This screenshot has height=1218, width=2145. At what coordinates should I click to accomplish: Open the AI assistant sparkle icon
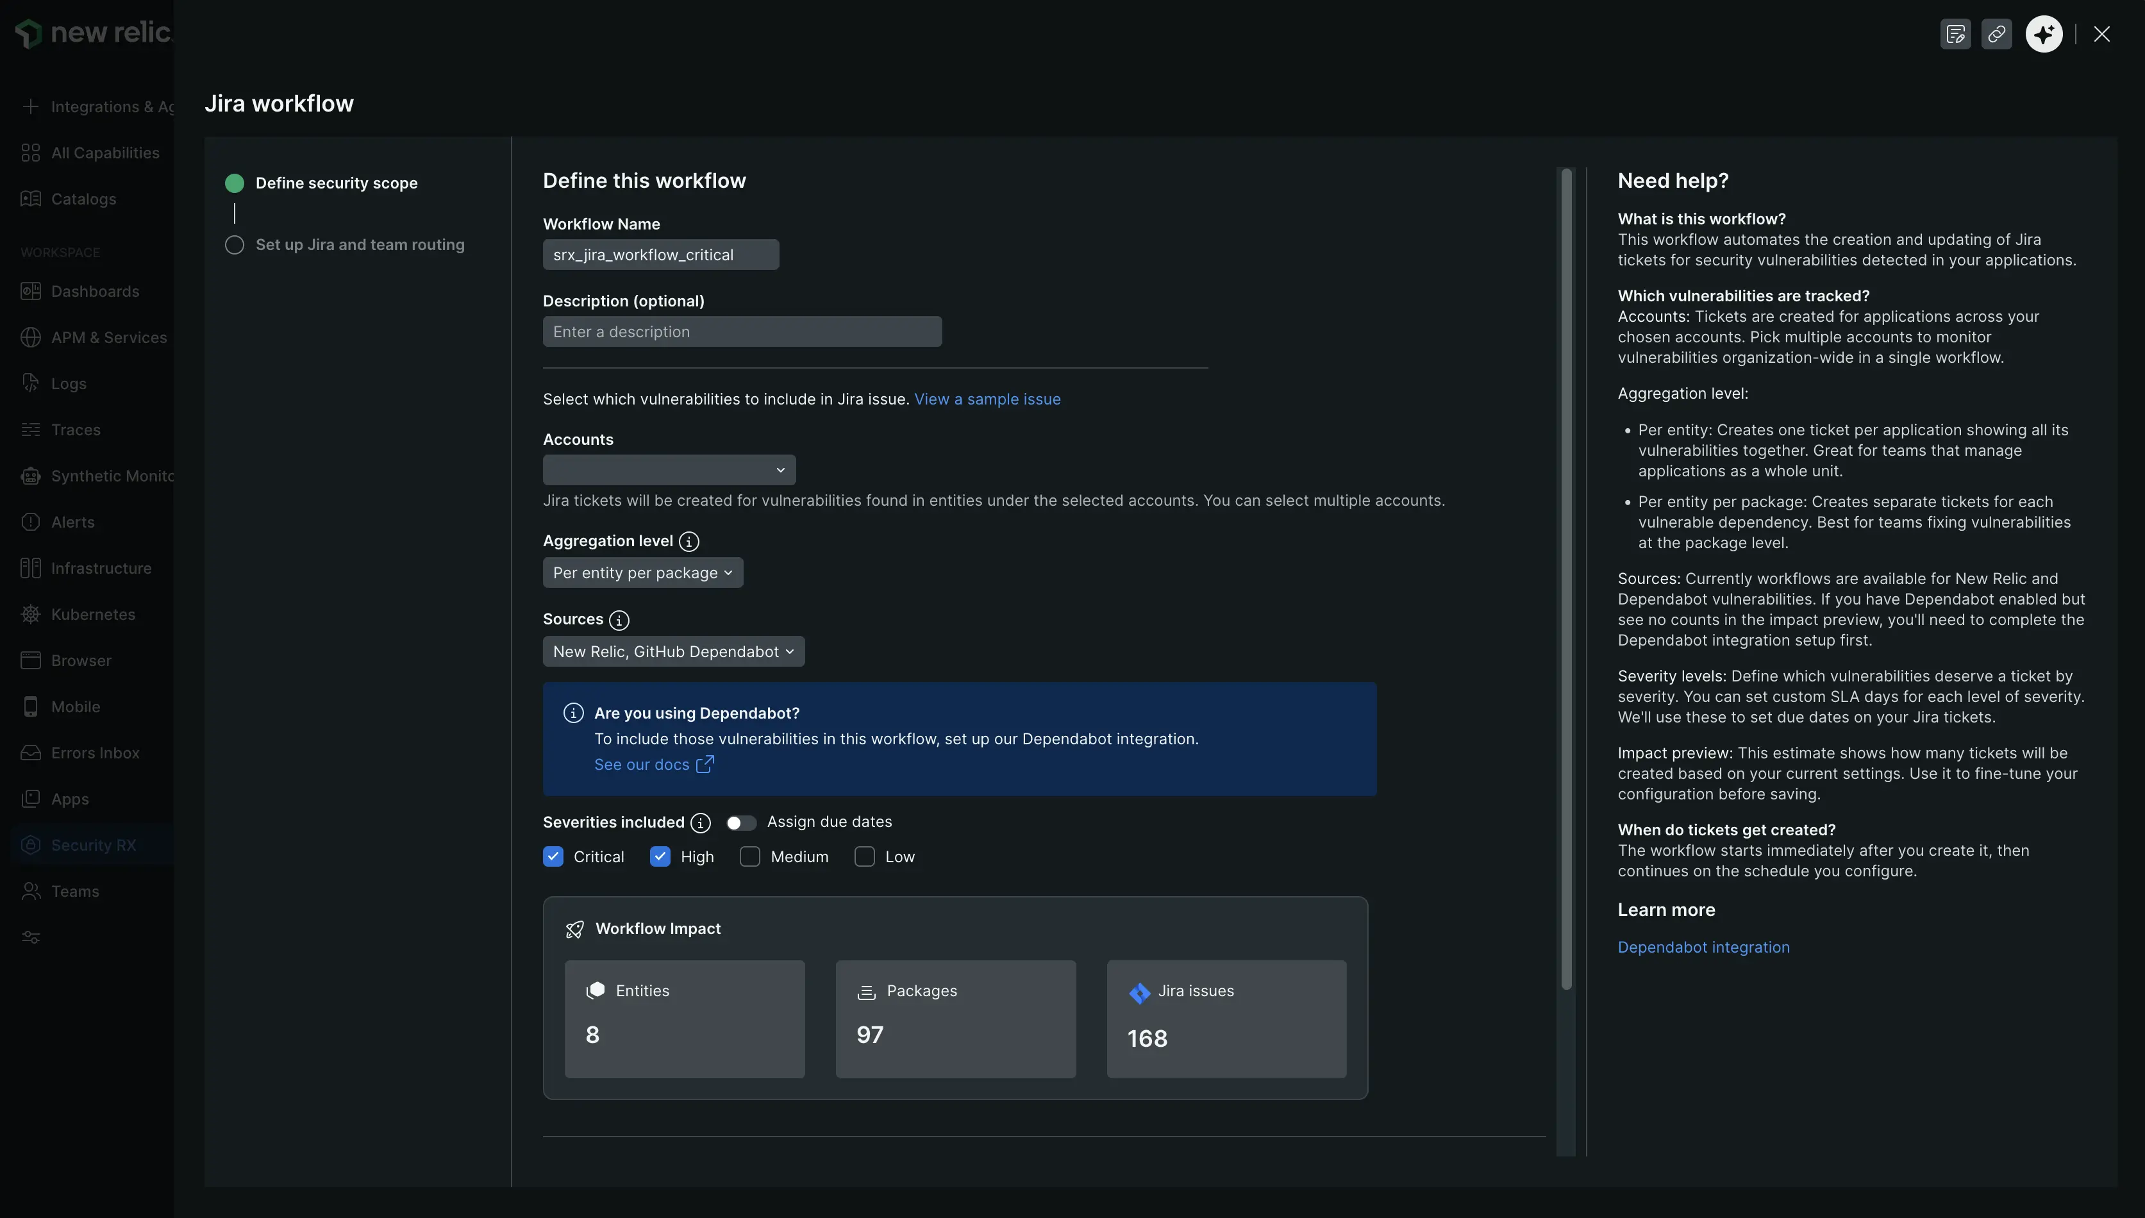click(x=2044, y=35)
